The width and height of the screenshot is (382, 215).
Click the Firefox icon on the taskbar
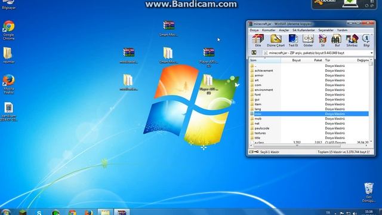click(x=89, y=213)
